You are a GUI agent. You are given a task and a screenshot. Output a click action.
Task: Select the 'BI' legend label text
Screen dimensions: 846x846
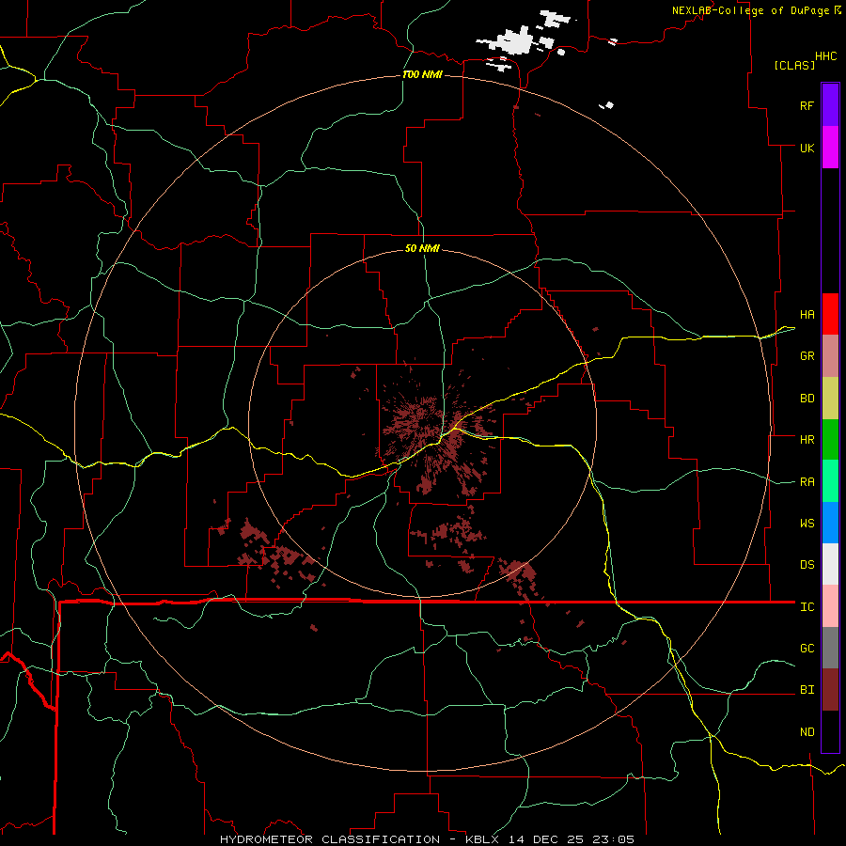(807, 690)
